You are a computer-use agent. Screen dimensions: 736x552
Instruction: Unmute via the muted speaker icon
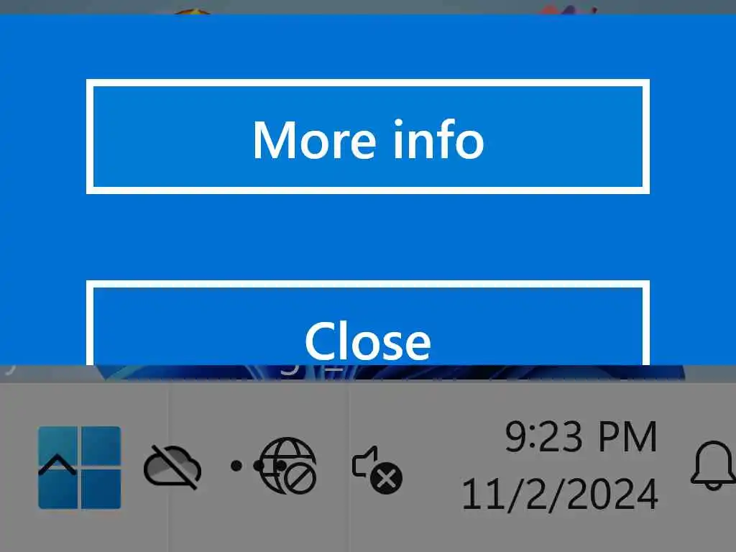pos(377,469)
